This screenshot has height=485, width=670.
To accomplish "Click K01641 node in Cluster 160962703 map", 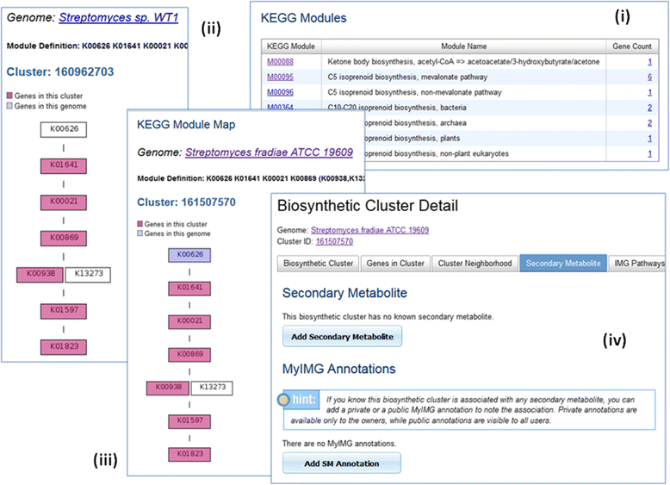I will coord(64,165).
